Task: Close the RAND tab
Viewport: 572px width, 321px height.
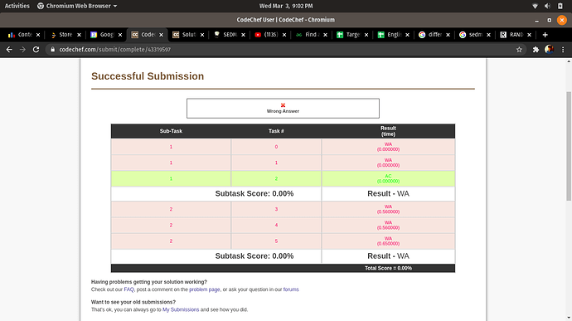Action: [530, 35]
